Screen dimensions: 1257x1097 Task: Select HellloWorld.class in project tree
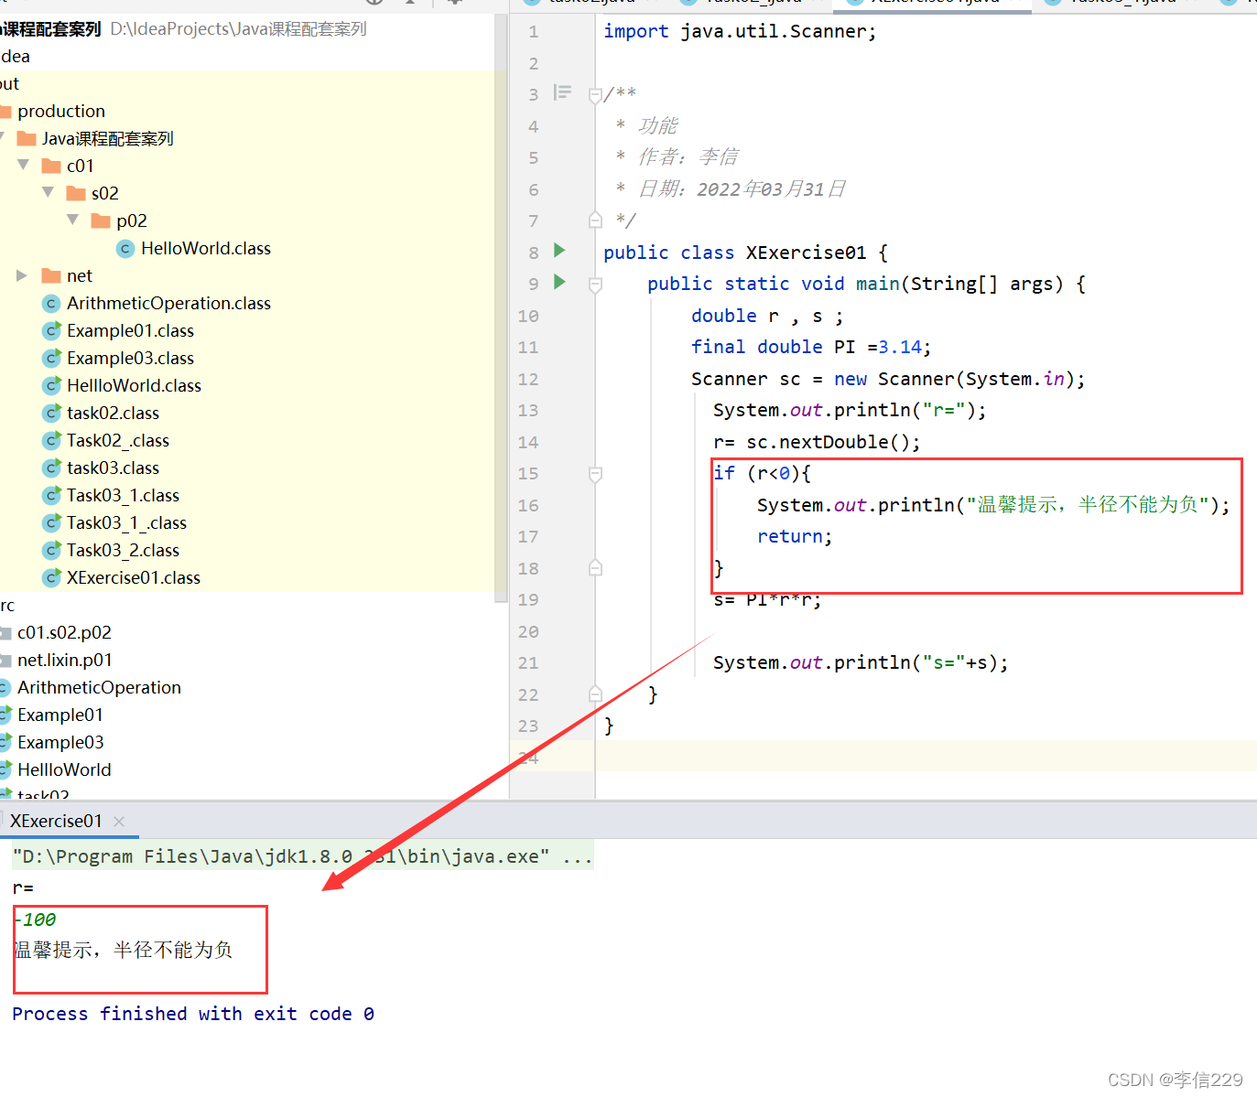pos(134,386)
